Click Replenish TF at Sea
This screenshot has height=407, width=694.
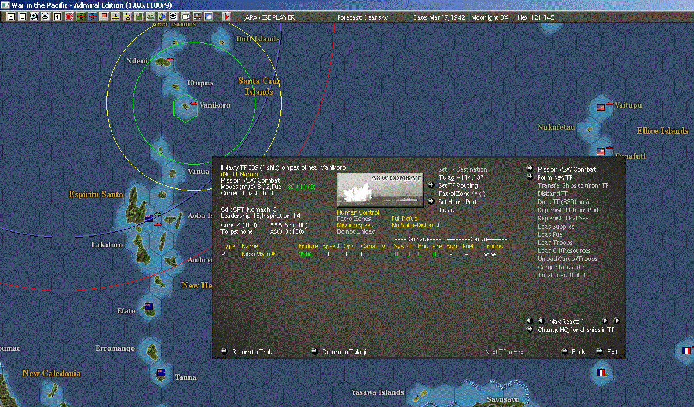click(x=563, y=218)
